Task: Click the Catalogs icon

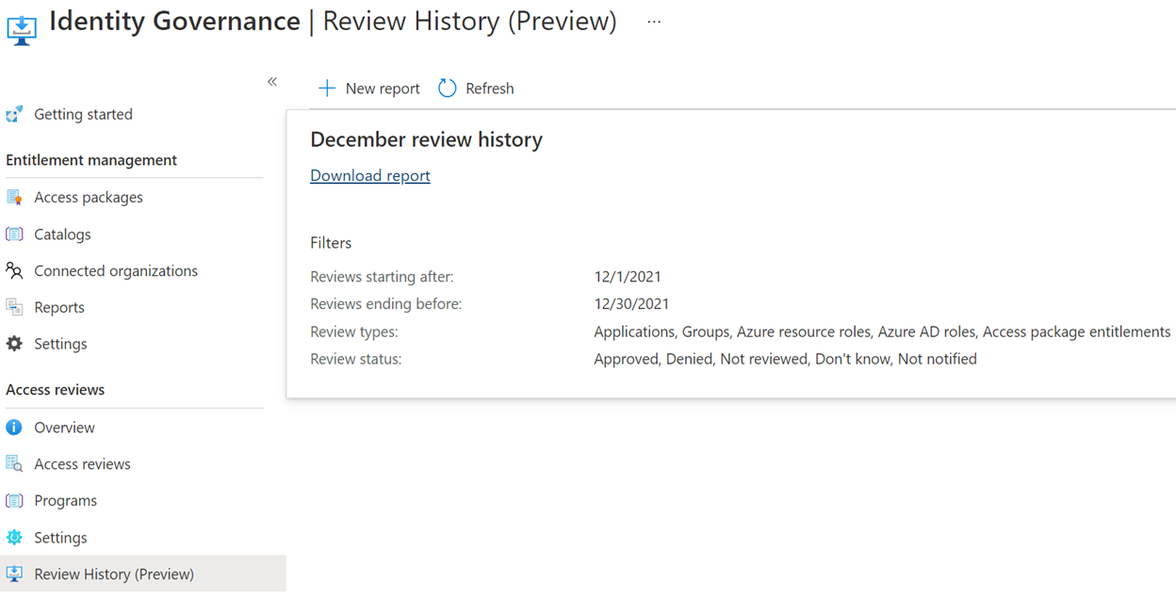Action: (14, 234)
